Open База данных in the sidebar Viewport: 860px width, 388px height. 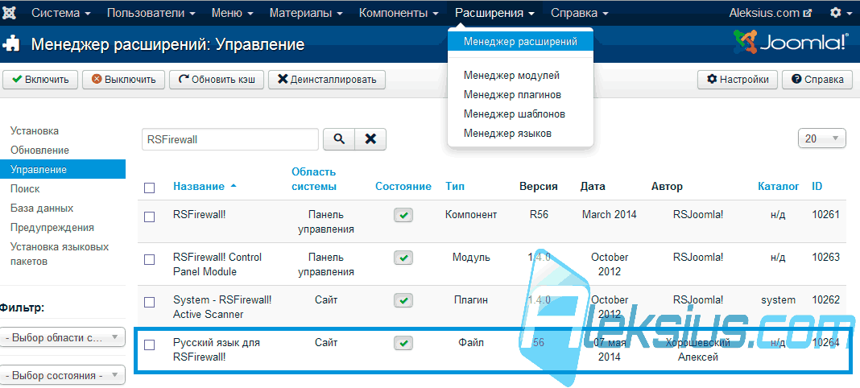(42, 208)
